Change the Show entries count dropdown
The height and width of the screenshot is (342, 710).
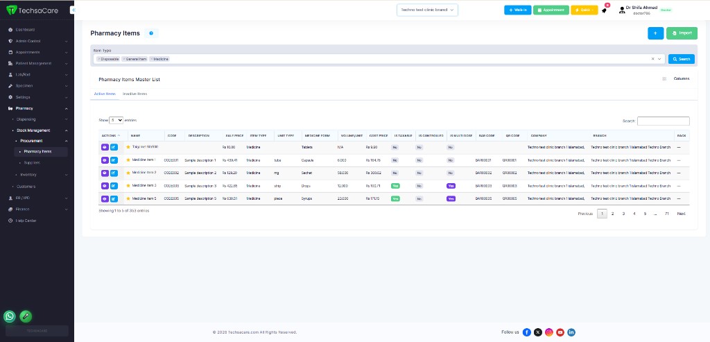pos(116,121)
